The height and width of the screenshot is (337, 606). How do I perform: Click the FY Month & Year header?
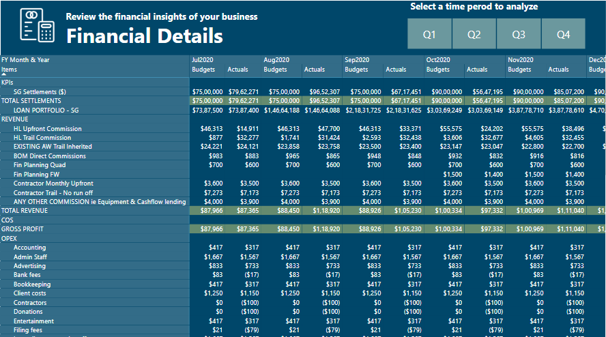25,60
